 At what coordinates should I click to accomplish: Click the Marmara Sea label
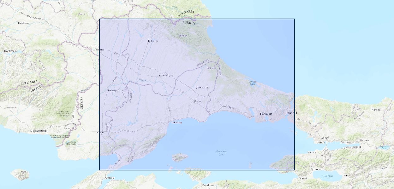coord(221,153)
